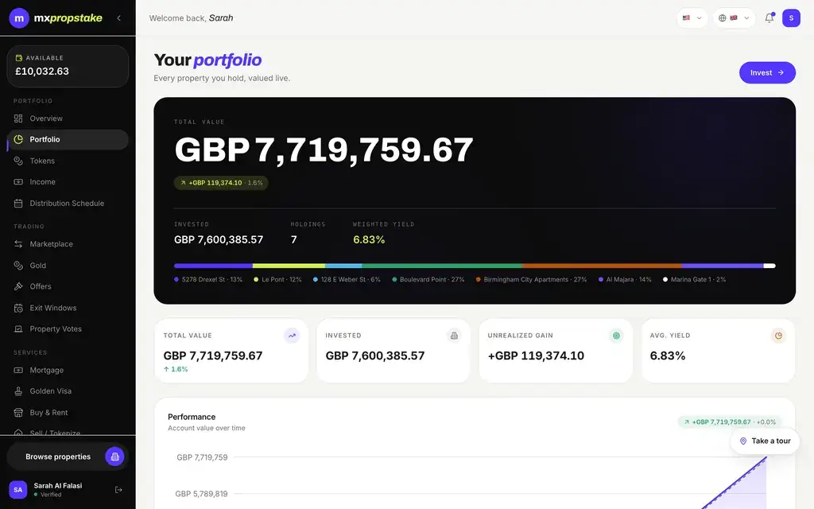This screenshot has width=814, height=509.
Task: Click the Golden Visa stamp icon
Action: pos(18,391)
